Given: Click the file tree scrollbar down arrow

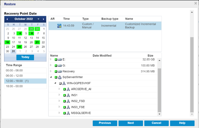Looking at the screenshot, I should click(159, 114).
